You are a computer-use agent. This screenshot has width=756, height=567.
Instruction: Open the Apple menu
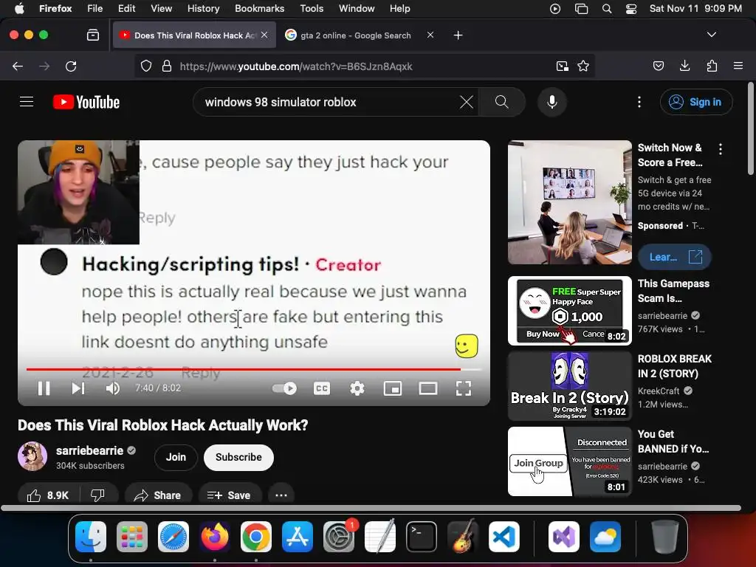click(x=19, y=8)
